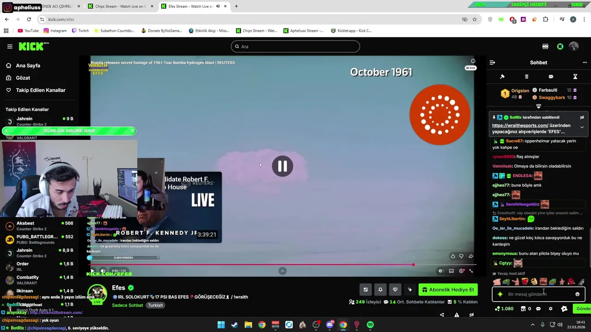Viewport: 591px width, 332px height.
Task: Open PUBG_BATTLEGR... channel in sidebar
Action: pyautogui.click(x=39, y=239)
